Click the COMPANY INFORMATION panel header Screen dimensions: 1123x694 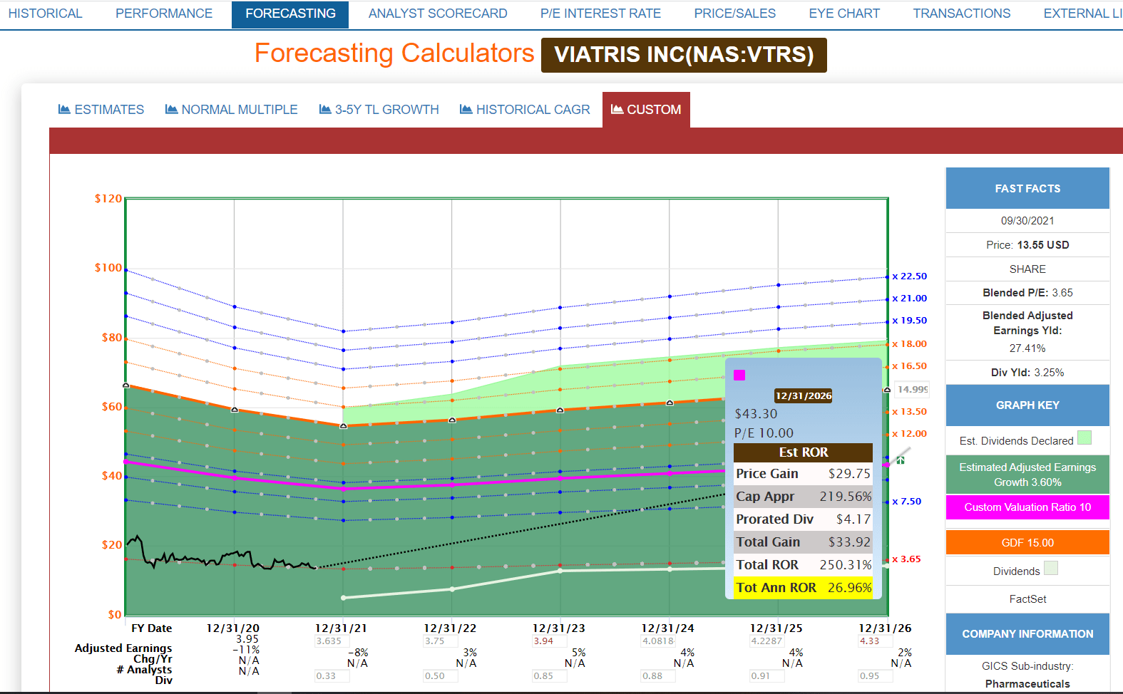pos(1027,633)
